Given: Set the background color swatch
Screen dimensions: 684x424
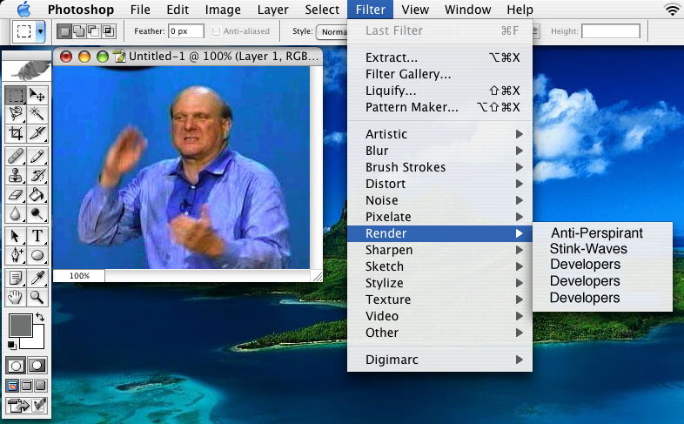Looking at the screenshot, I should click(37, 342).
